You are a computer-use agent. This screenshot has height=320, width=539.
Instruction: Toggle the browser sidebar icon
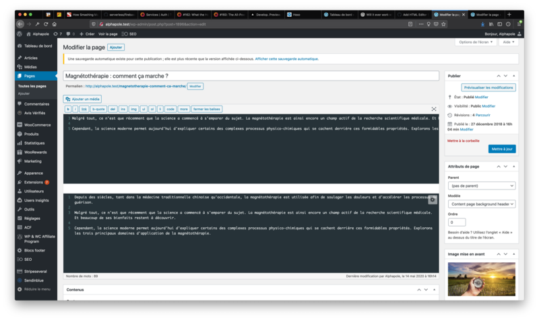pos(499,24)
